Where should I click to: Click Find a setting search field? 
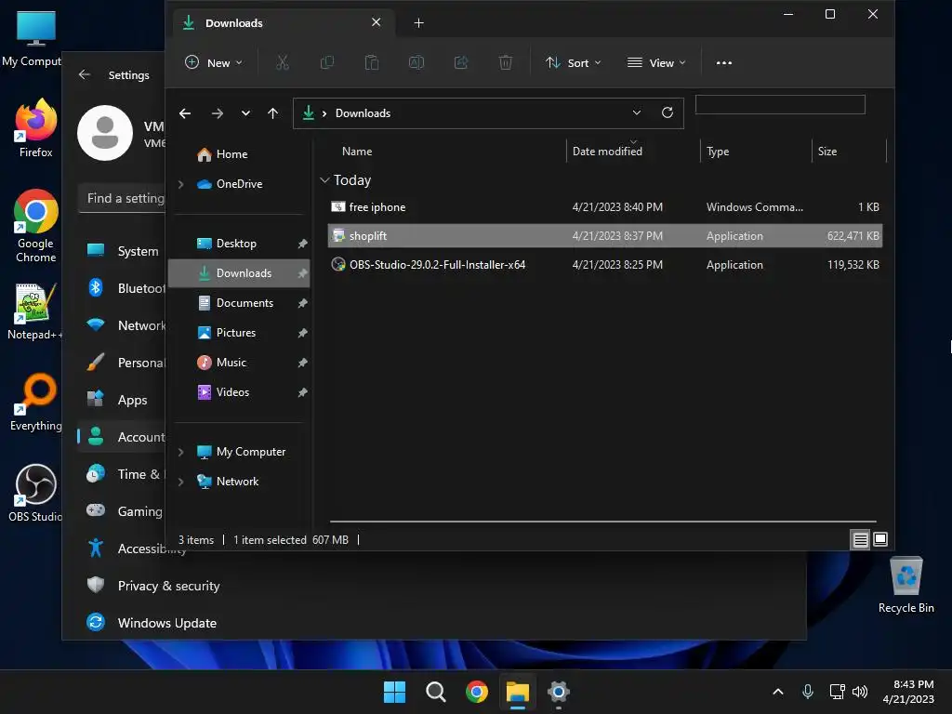point(123,198)
